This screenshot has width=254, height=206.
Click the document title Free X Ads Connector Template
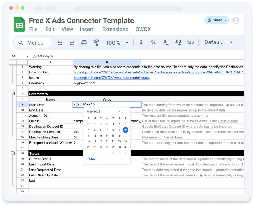pos(82,20)
